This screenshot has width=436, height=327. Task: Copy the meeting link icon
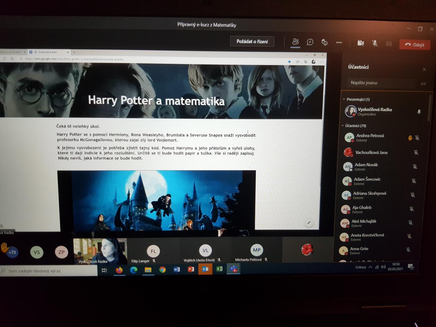423,84
